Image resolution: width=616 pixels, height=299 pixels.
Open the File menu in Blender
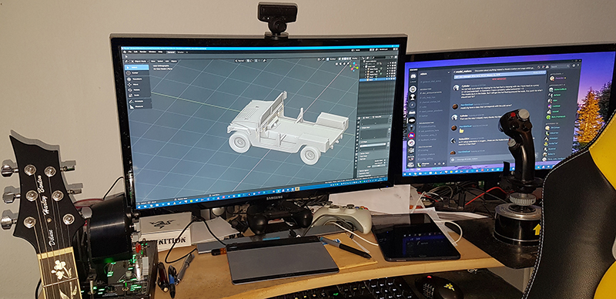tap(129, 52)
